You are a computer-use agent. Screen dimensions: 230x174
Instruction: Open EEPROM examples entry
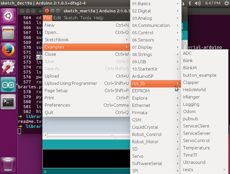156,91
